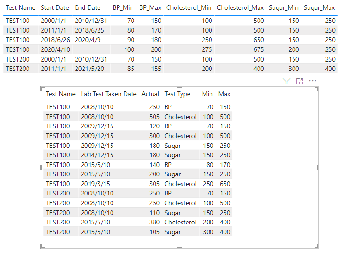Click Sugar_Min value 300 in upper table
343x258 pixels.
(294, 69)
